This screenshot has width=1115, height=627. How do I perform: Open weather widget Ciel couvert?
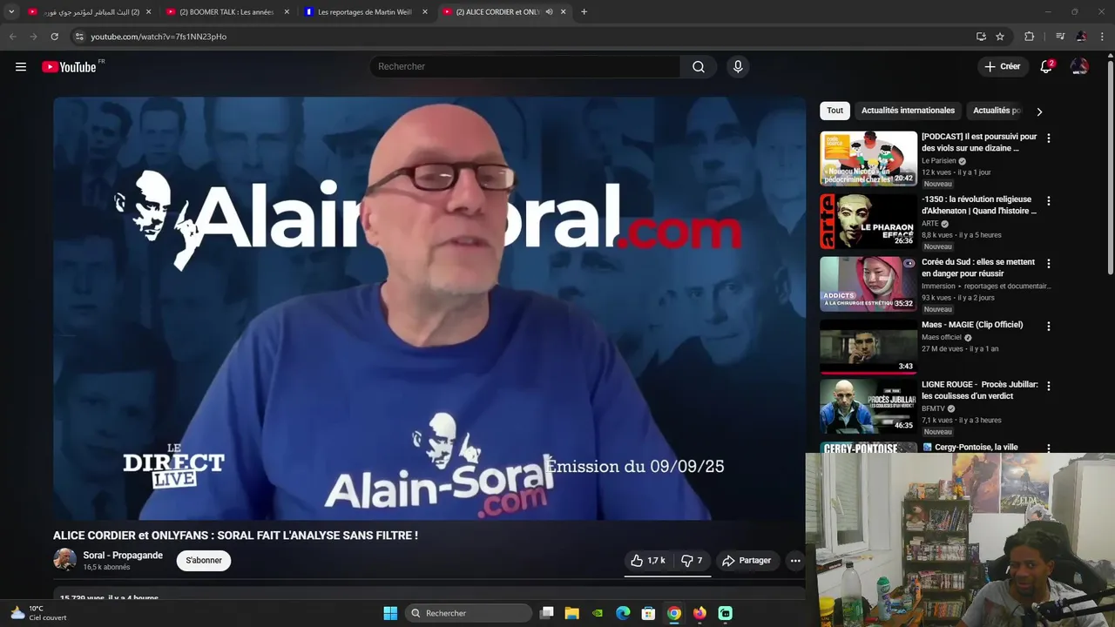click(x=38, y=613)
